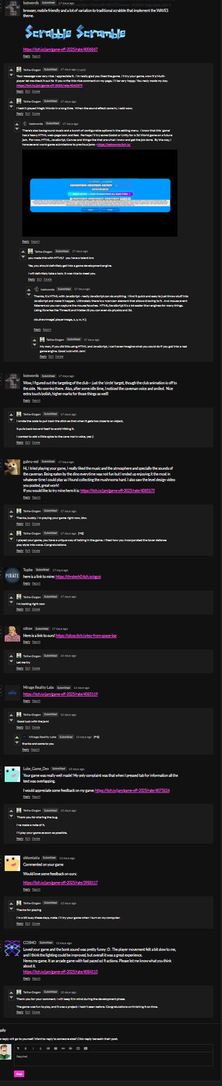The height and width of the screenshot is (1086, 222).
Task: Downvote gabru-md's comment about the caveman
Action: coord(1,467)
